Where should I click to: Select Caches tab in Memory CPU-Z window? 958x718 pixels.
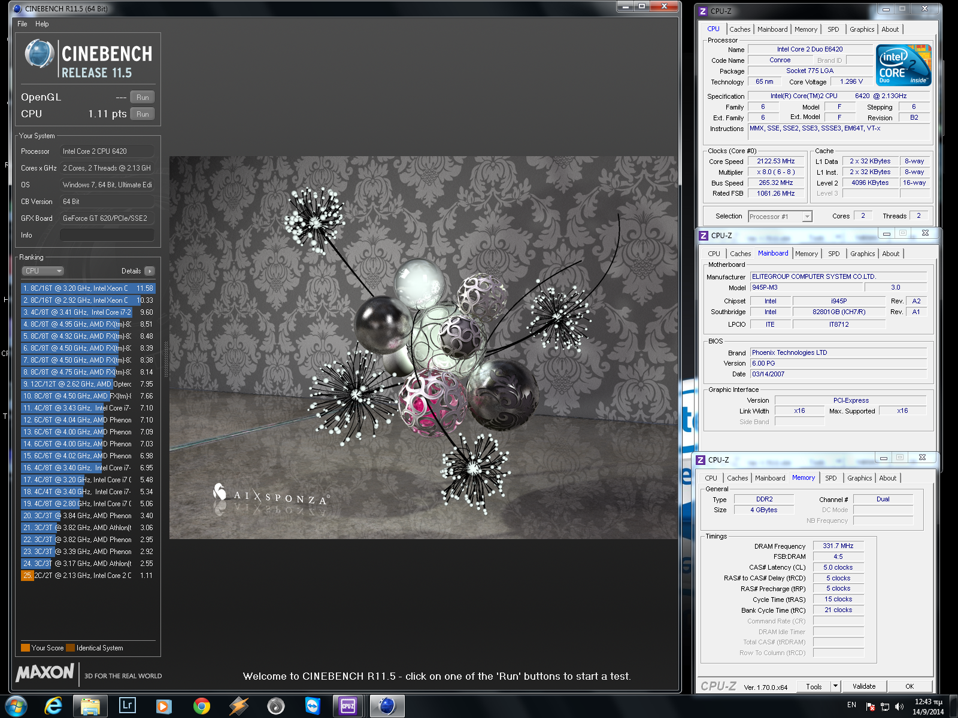[737, 478]
